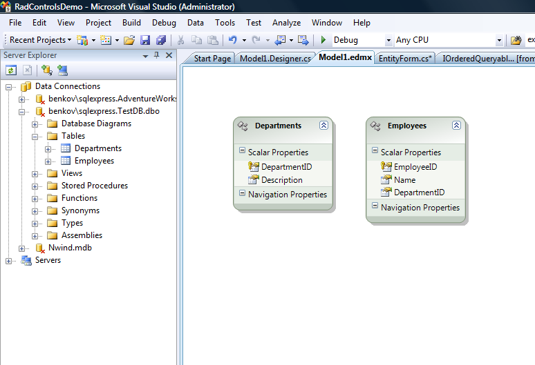The height and width of the screenshot is (365, 535).
Task: Switch to the Start Page tab
Action: (x=212, y=59)
